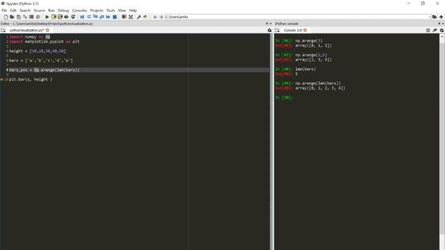Undock the editor pane
The image size is (445, 250).
coord(267,24)
